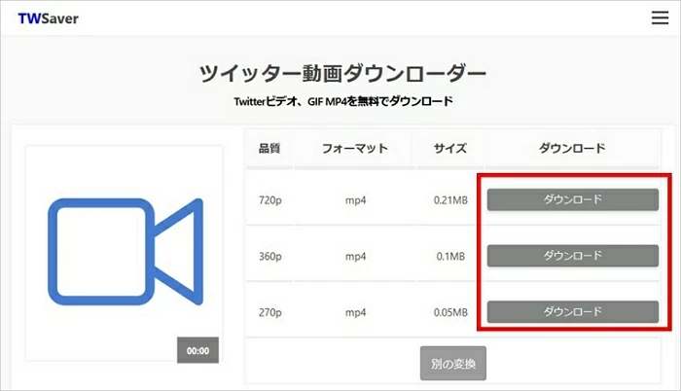
Task: Click the フォーマット column header
Action: click(x=355, y=149)
